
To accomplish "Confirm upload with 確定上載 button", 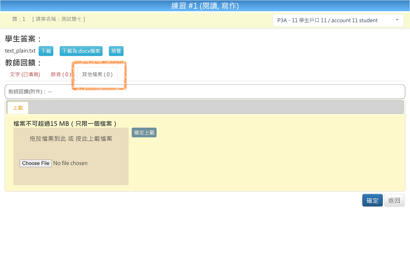I will (144, 133).
